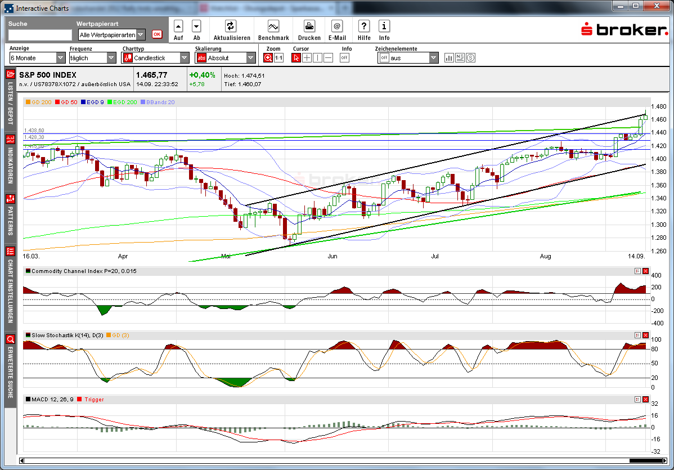Toggle the Info off switch

pyautogui.click(x=344, y=57)
